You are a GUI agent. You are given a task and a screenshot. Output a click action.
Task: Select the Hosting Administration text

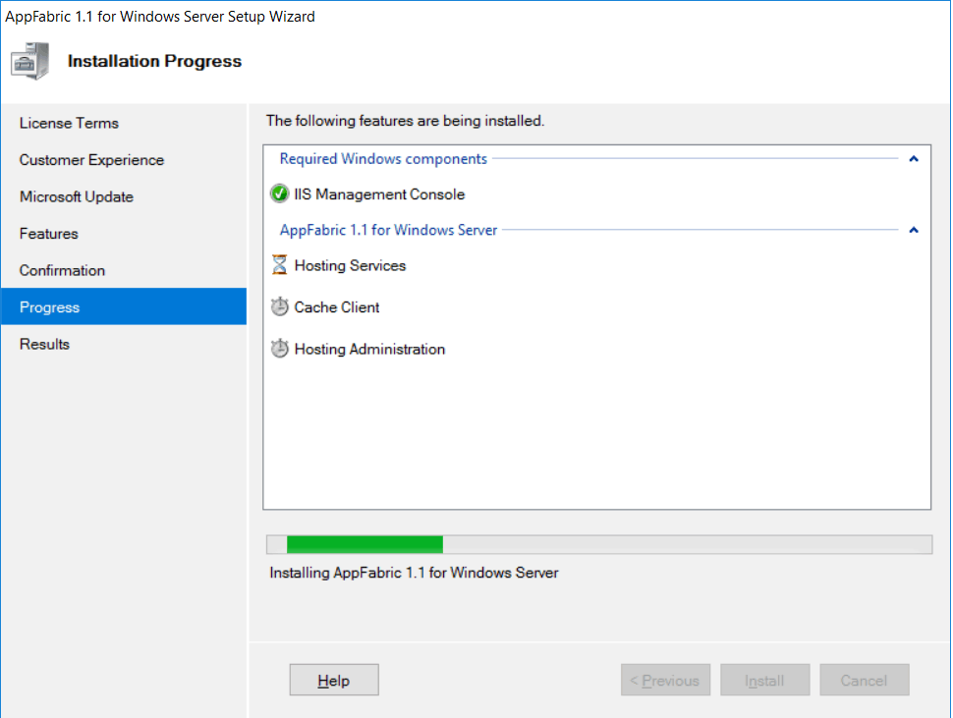coord(369,350)
